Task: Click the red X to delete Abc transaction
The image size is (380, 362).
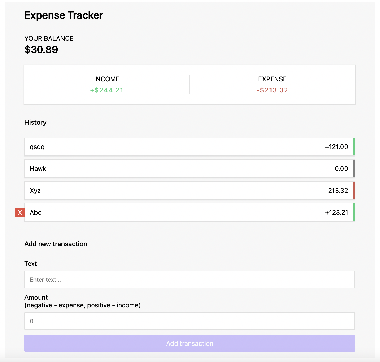Action: pos(20,212)
